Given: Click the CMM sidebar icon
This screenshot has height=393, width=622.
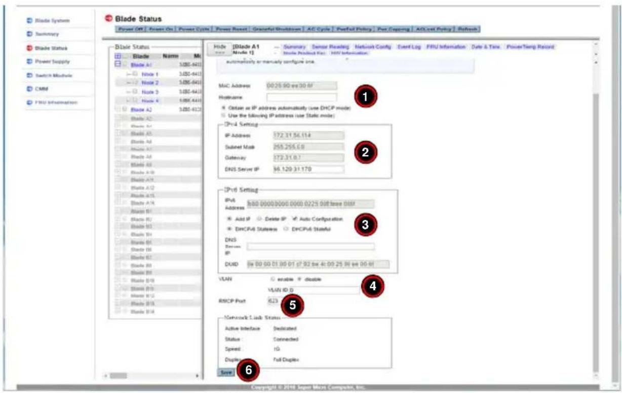Looking at the screenshot, I should click(x=29, y=88).
